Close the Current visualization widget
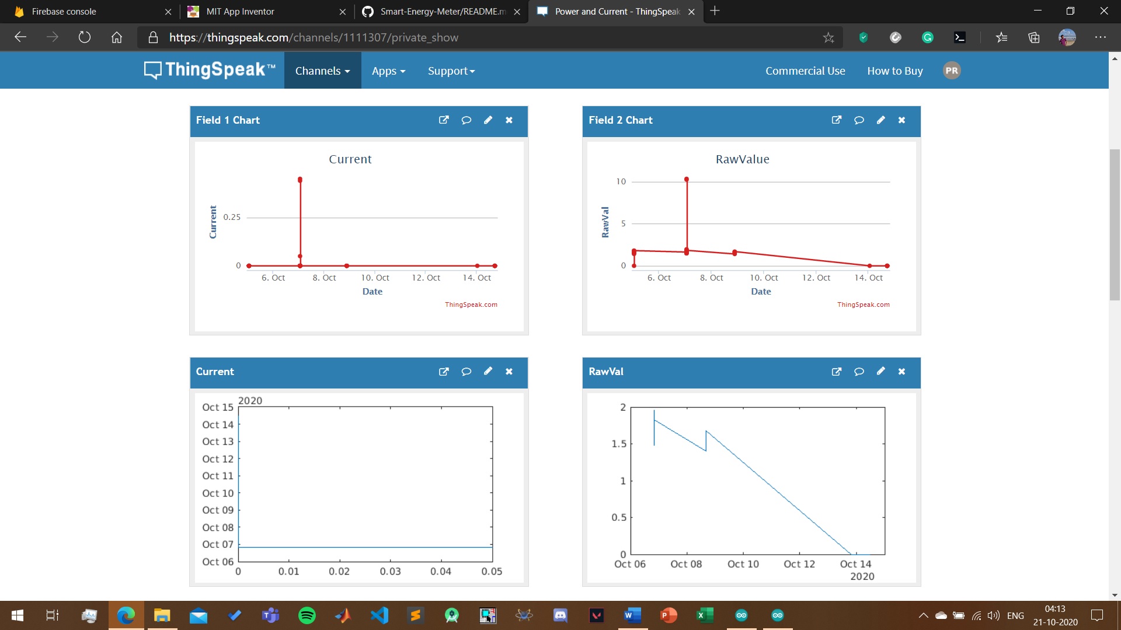Viewport: 1121px width, 630px height. coord(509,372)
